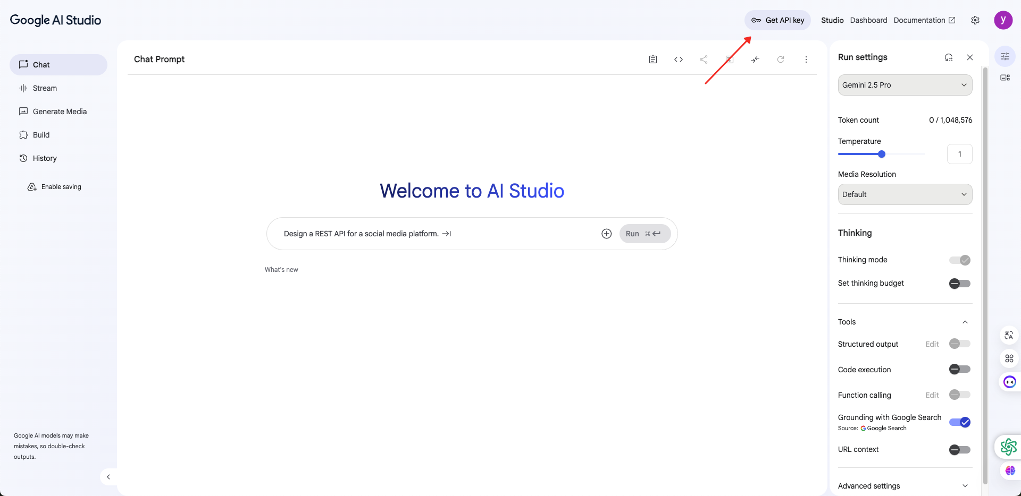The width and height of the screenshot is (1021, 496).
Task: Click the colorful brain extension icon
Action: tap(1010, 471)
